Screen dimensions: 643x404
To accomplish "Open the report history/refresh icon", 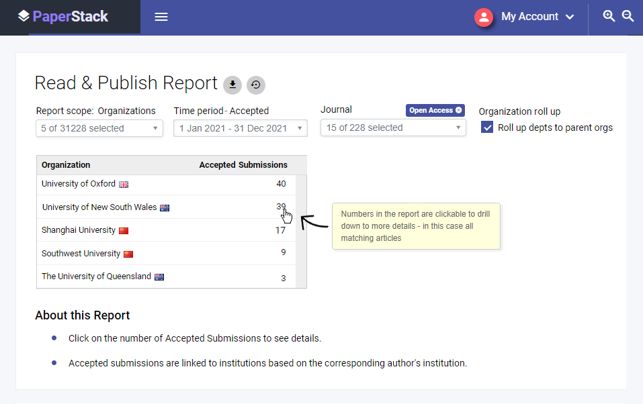I will coord(255,85).
